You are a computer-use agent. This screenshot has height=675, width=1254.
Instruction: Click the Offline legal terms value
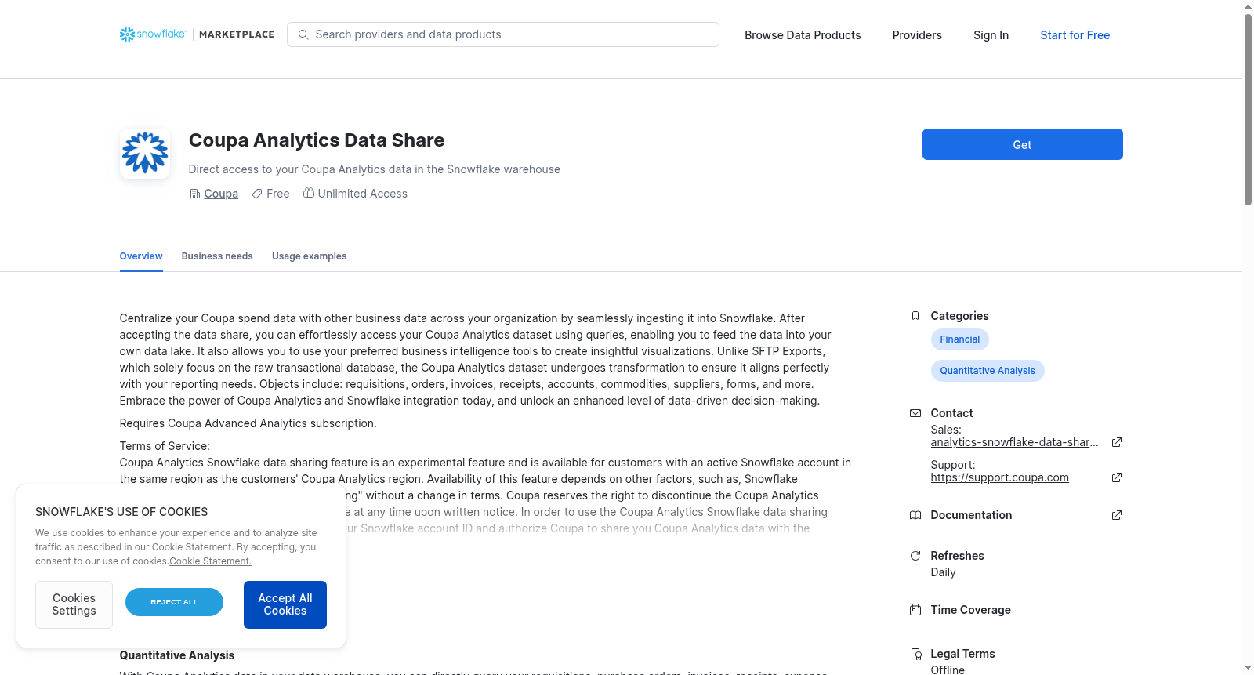pos(948,670)
